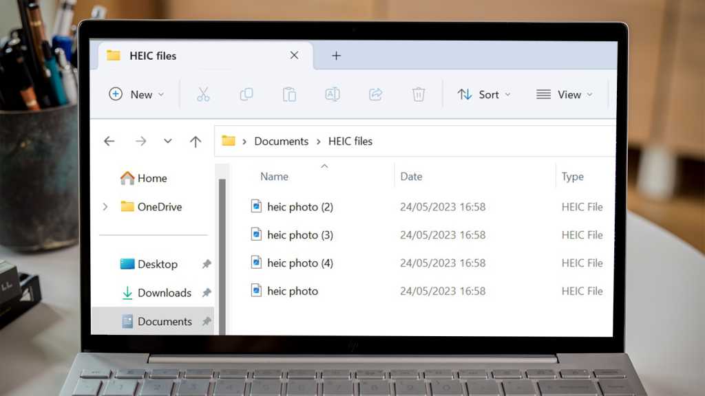Select the file named heic photo
This screenshot has width=705, height=396.
tap(293, 291)
